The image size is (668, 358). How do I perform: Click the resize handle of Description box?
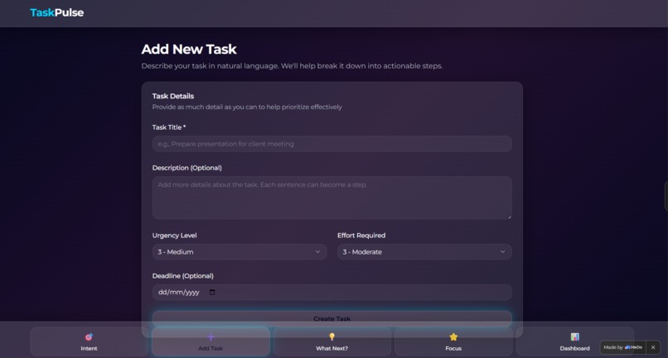coord(509,217)
